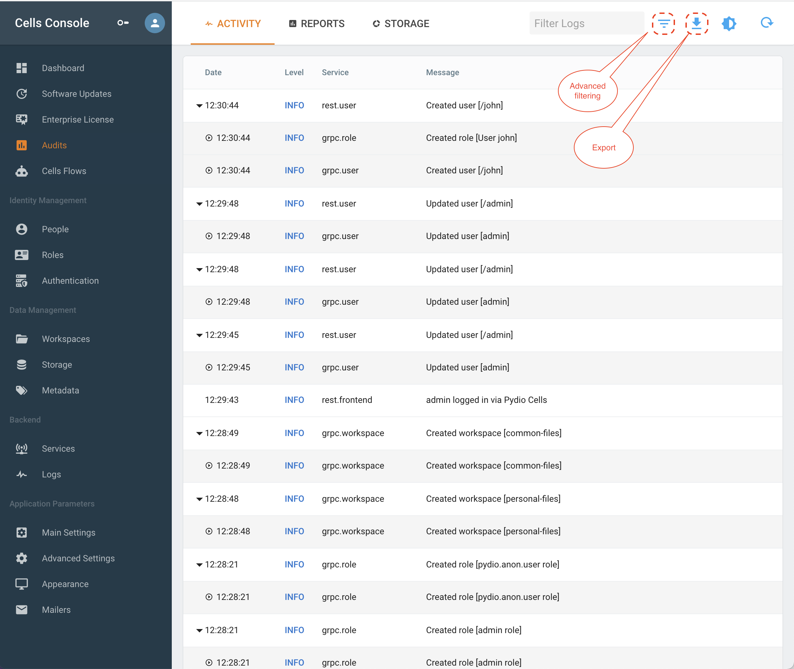Viewport: 794px width, 669px height.
Task: Click the Appearance monitor icon
Action: (x=22, y=584)
